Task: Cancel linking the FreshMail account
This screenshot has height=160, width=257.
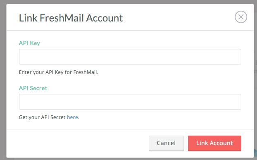Action: tap(166, 143)
